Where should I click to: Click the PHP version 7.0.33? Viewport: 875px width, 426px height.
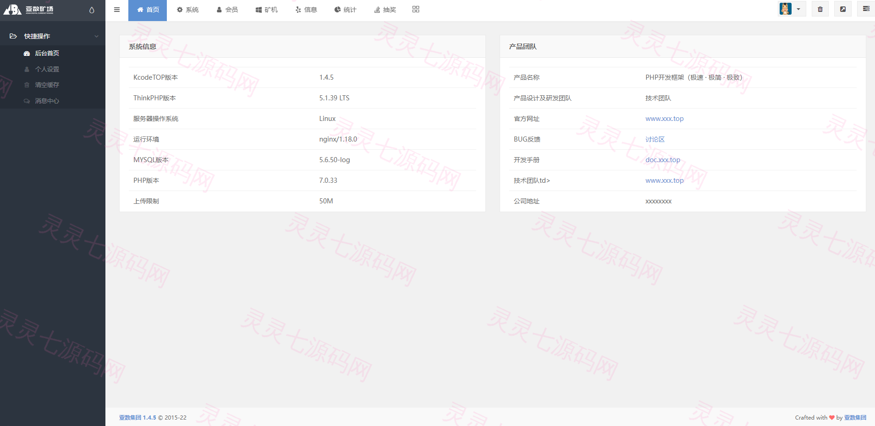[x=328, y=180]
